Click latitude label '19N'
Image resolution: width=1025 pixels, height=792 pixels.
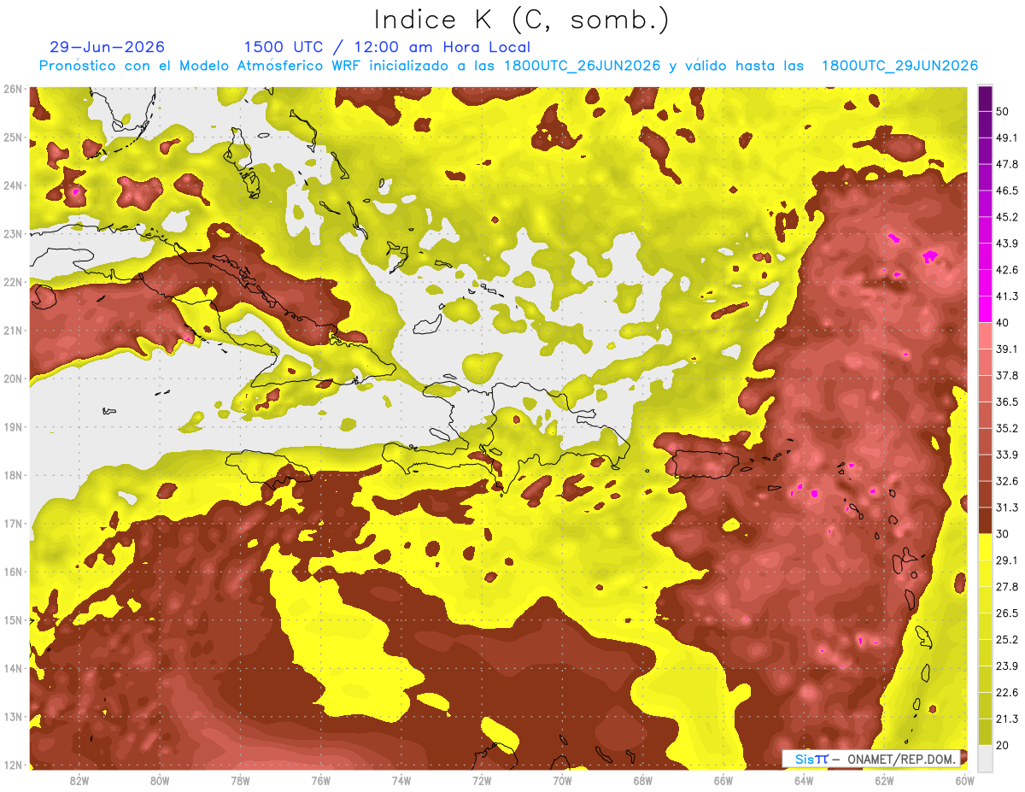click(x=14, y=427)
